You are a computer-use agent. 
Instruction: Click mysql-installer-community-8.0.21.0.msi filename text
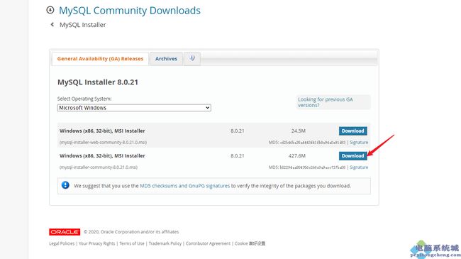coord(99,167)
